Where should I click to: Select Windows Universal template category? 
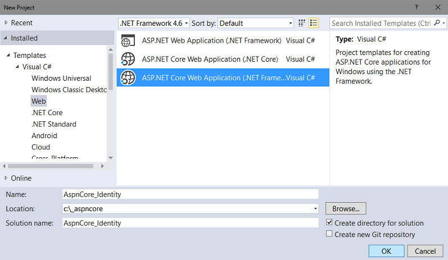[61, 78]
